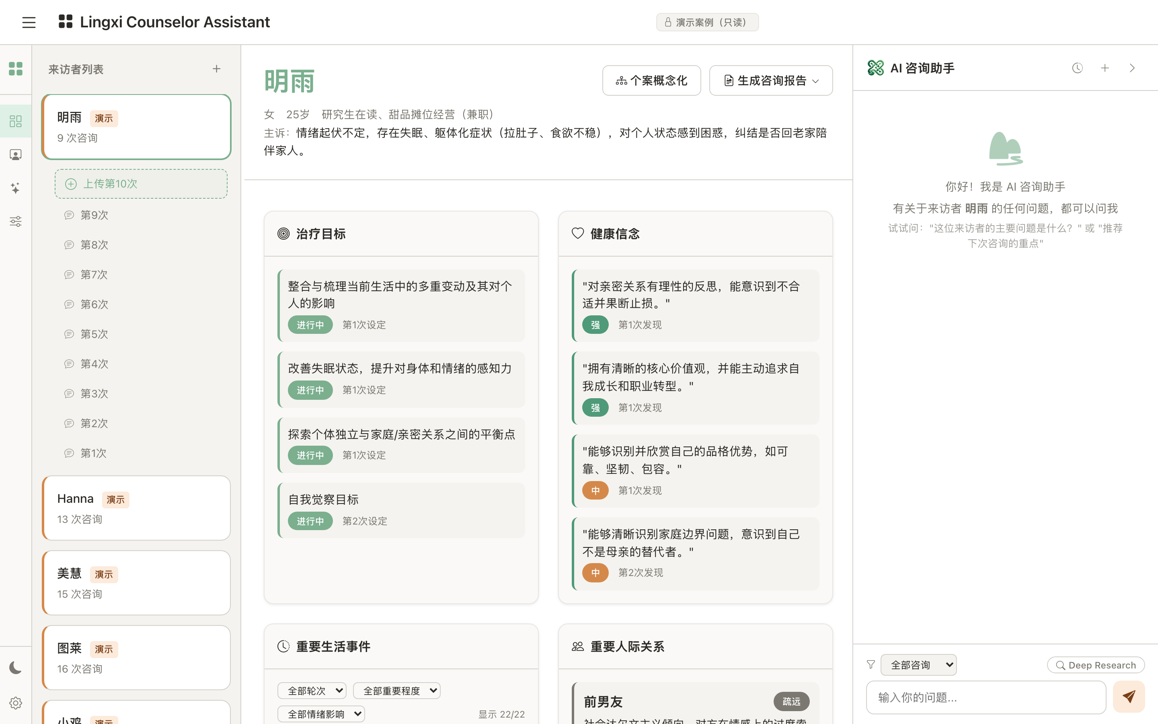The height and width of the screenshot is (724, 1158).
Task: Add a new client with plus icon
Action: point(217,69)
